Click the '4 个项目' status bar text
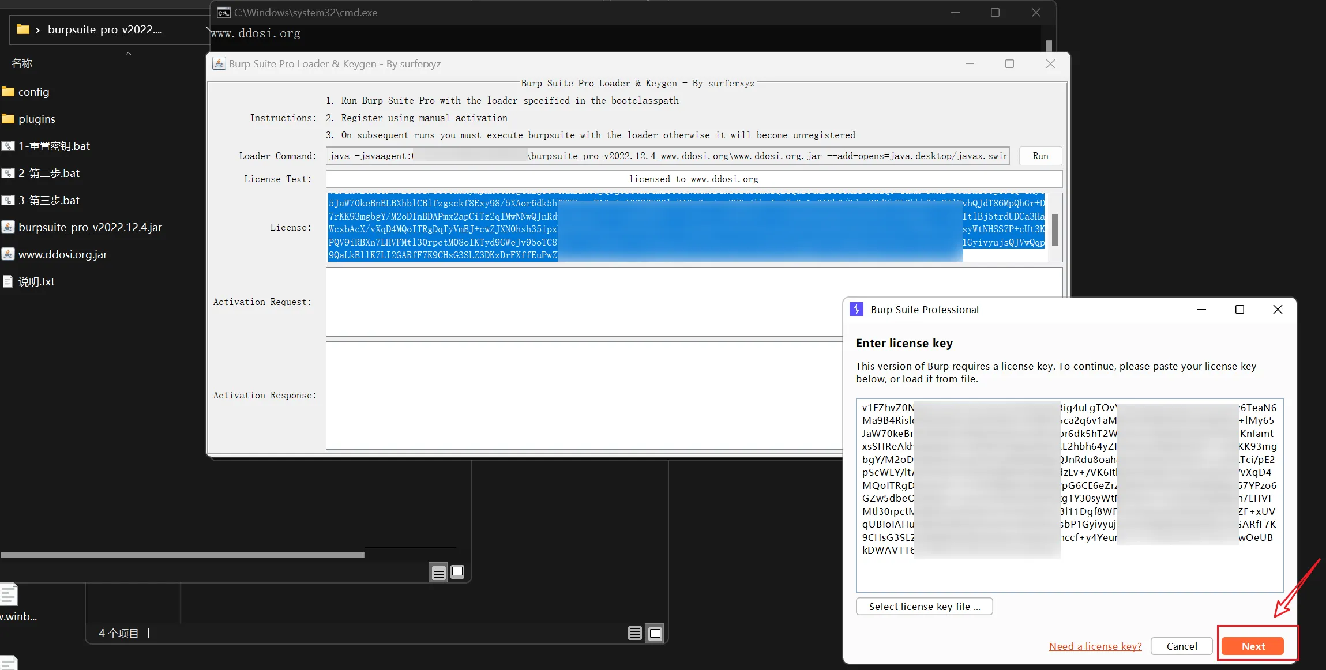Viewport: 1326px width, 670px height. pos(119,633)
